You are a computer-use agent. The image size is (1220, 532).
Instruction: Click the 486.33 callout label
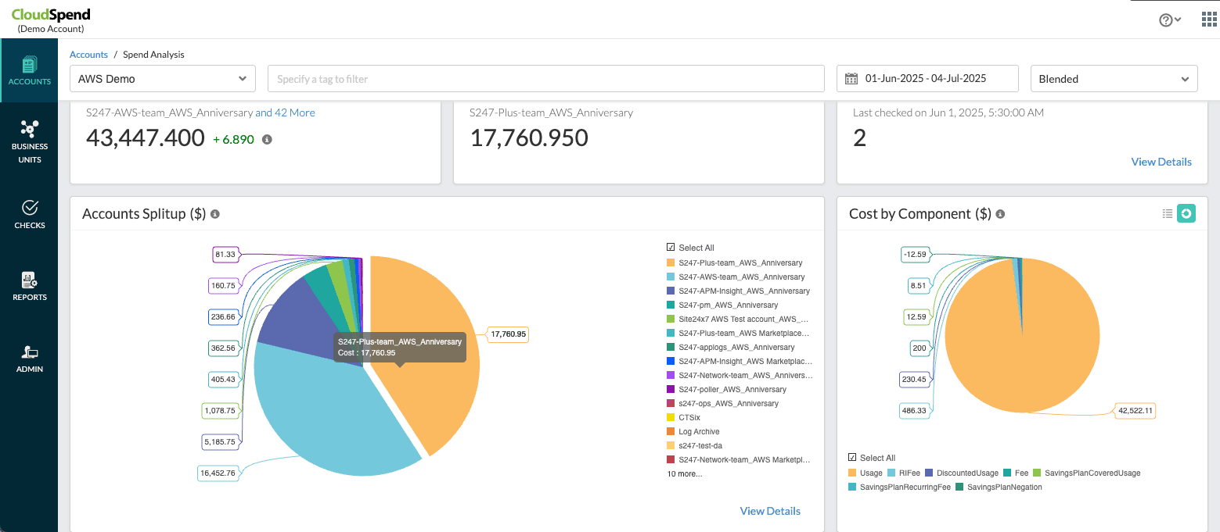click(x=915, y=410)
